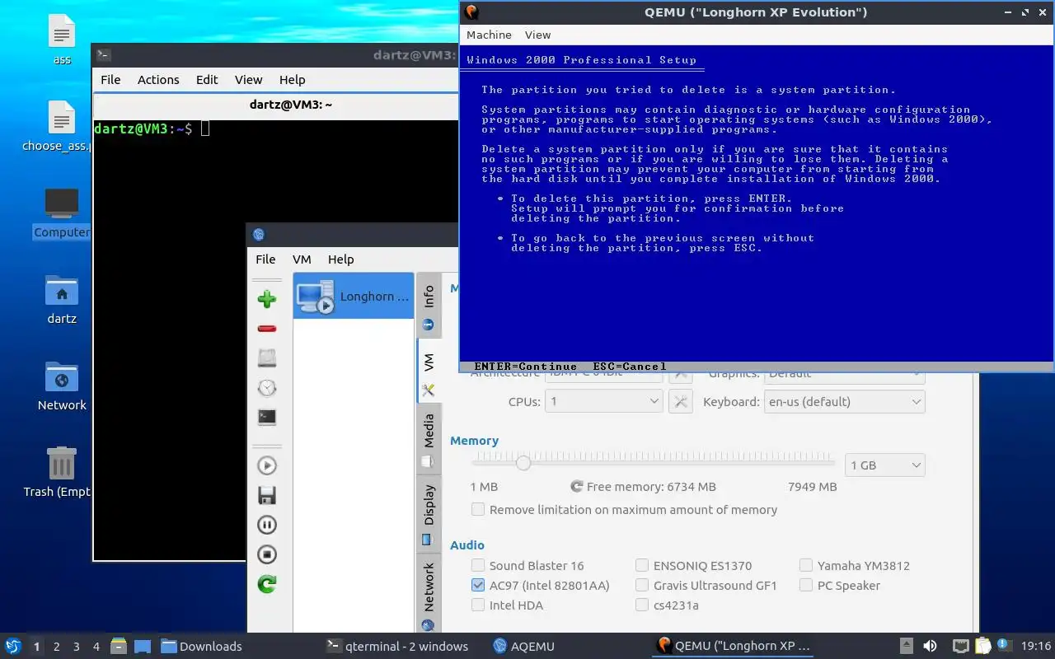Open View menu in QEMU window
This screenshot has width=1055, height=659.
(x=537, y=35)
